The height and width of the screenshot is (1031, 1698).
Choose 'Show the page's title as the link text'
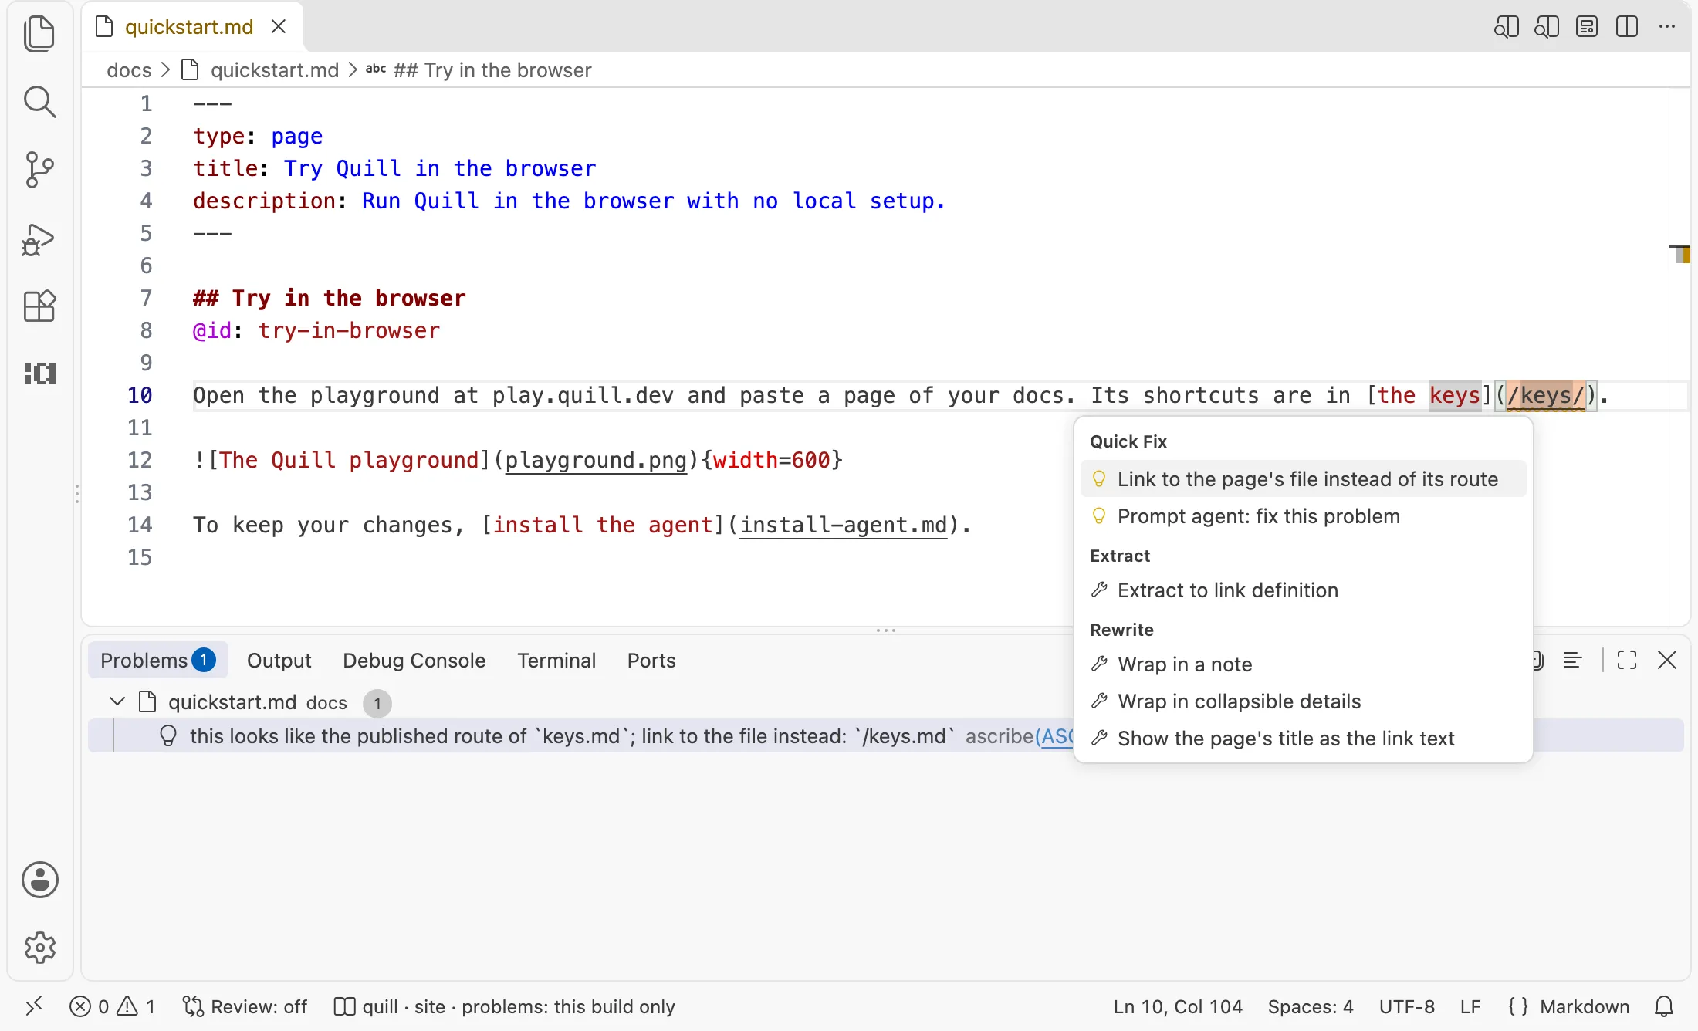click(1303, 739)
